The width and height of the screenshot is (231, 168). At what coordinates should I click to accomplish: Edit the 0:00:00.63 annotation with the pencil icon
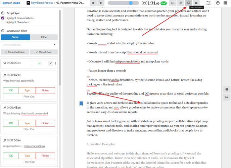click(50, 63)
